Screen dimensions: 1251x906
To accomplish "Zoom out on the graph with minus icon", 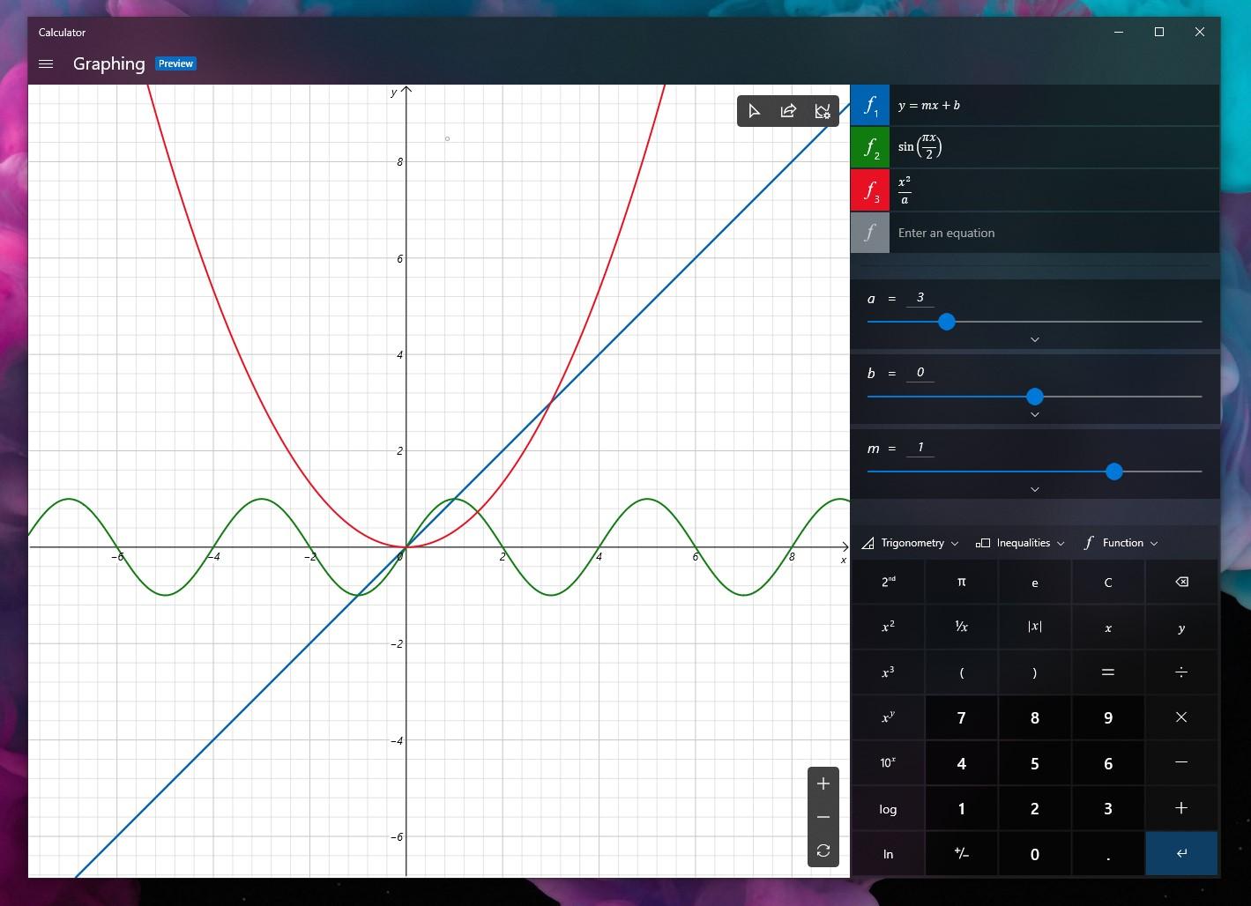I will click(x=823, y=817).
